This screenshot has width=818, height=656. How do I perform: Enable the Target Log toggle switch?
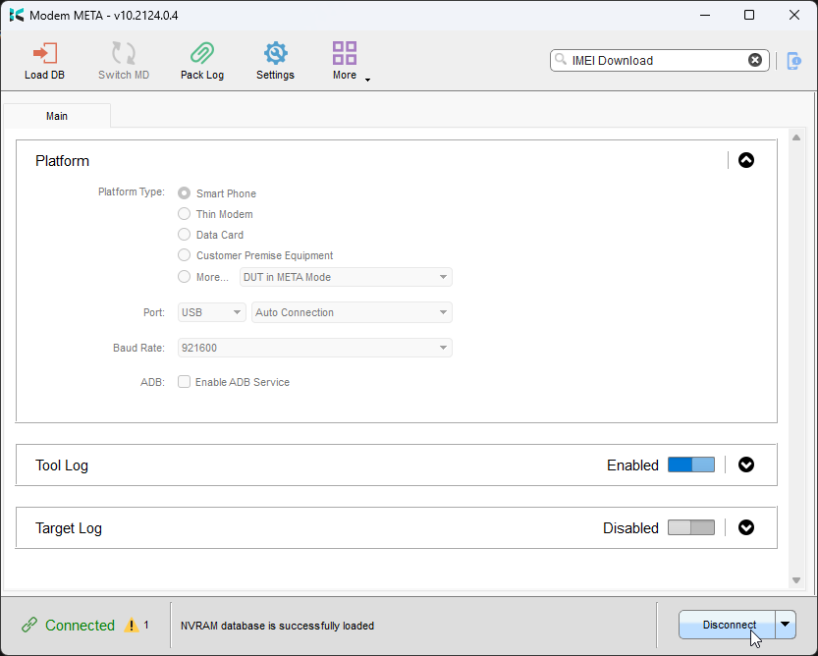[690, 528]
